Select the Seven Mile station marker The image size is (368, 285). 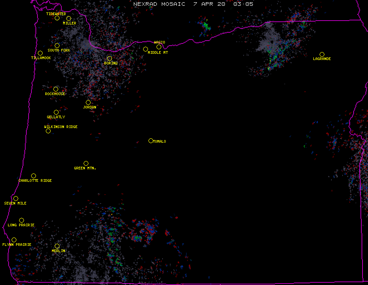(x=16, y=199)
